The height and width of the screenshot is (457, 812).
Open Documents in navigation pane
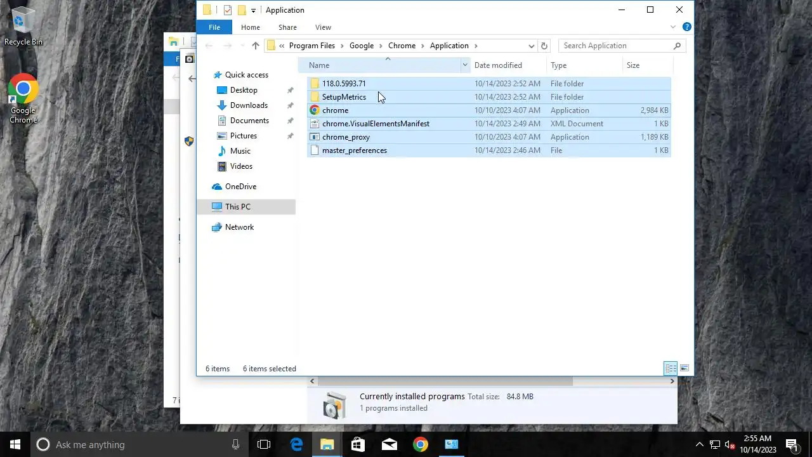click(x=249, y=121)
